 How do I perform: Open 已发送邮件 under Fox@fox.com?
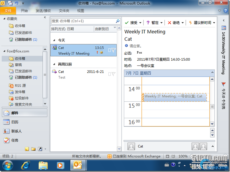[x=20, y=71]
